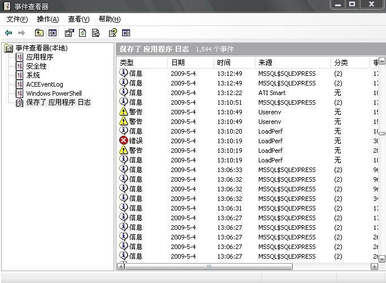Sort events by 来源 column header
The width and height of the screenshot is (386, 283).
pyautogui.click(x=266, y=63)
